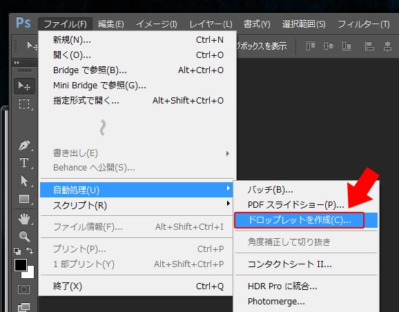Screen dimensions: 399x312
Task: Open the ファイル(F) menu
Action: 65,24
